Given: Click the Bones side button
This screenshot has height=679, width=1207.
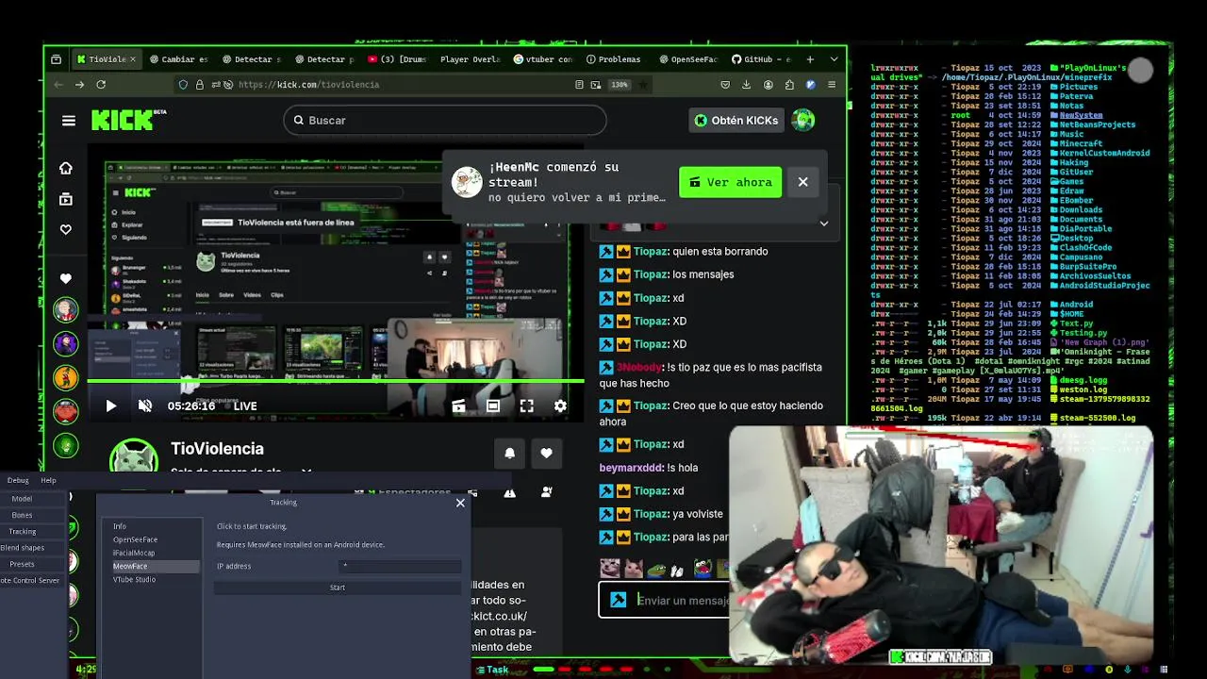Looking at the screenshot, I should 23,516.
